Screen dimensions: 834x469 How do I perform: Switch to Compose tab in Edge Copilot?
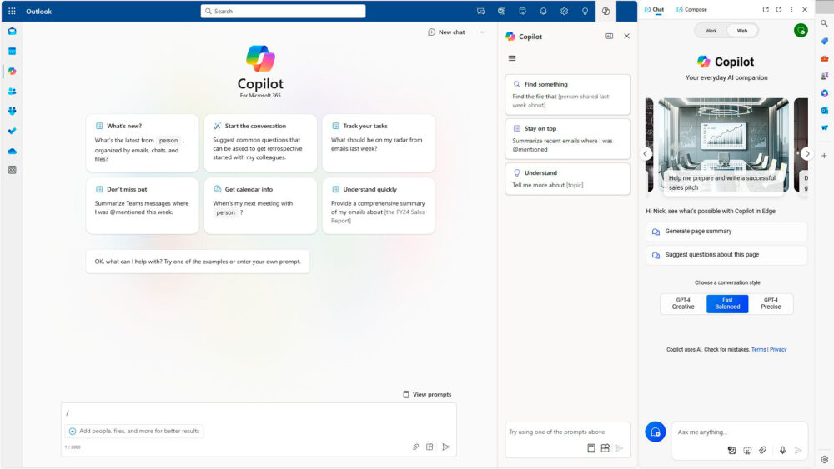click(x=691, y=9)
